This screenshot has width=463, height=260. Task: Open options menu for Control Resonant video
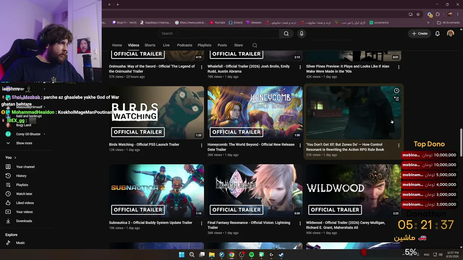399,145
